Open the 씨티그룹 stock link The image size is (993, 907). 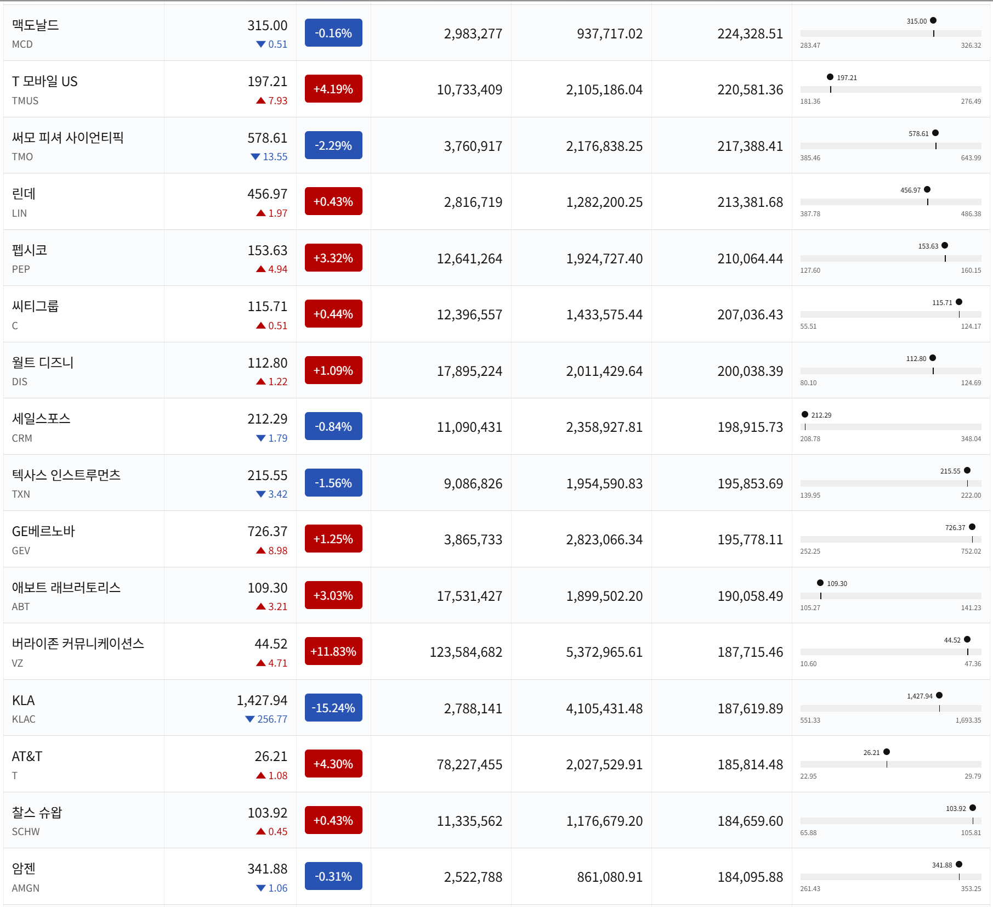tap(35, 306)
